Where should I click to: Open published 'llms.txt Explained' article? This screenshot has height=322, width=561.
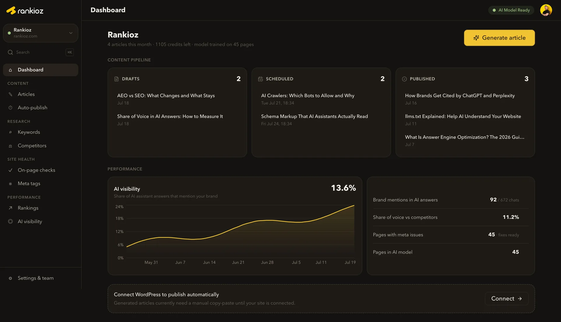463,116
